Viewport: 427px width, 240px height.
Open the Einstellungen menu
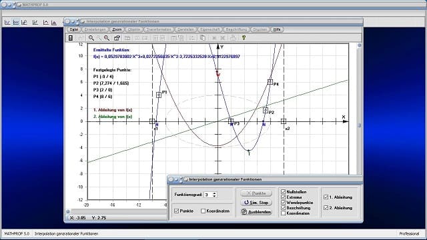pos(95,29)
